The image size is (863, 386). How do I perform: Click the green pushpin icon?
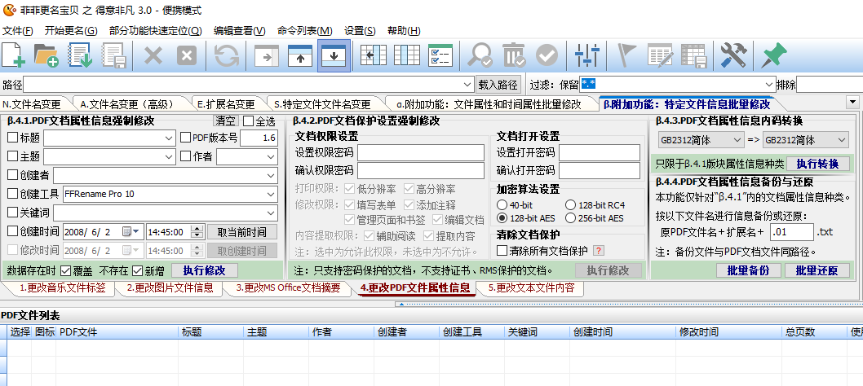[772, 55]
